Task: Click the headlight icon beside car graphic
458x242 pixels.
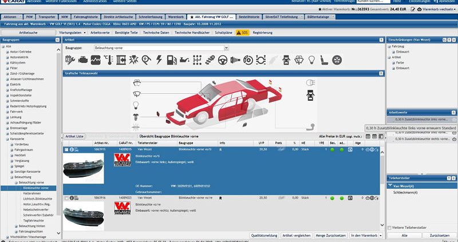Action: 310,82
